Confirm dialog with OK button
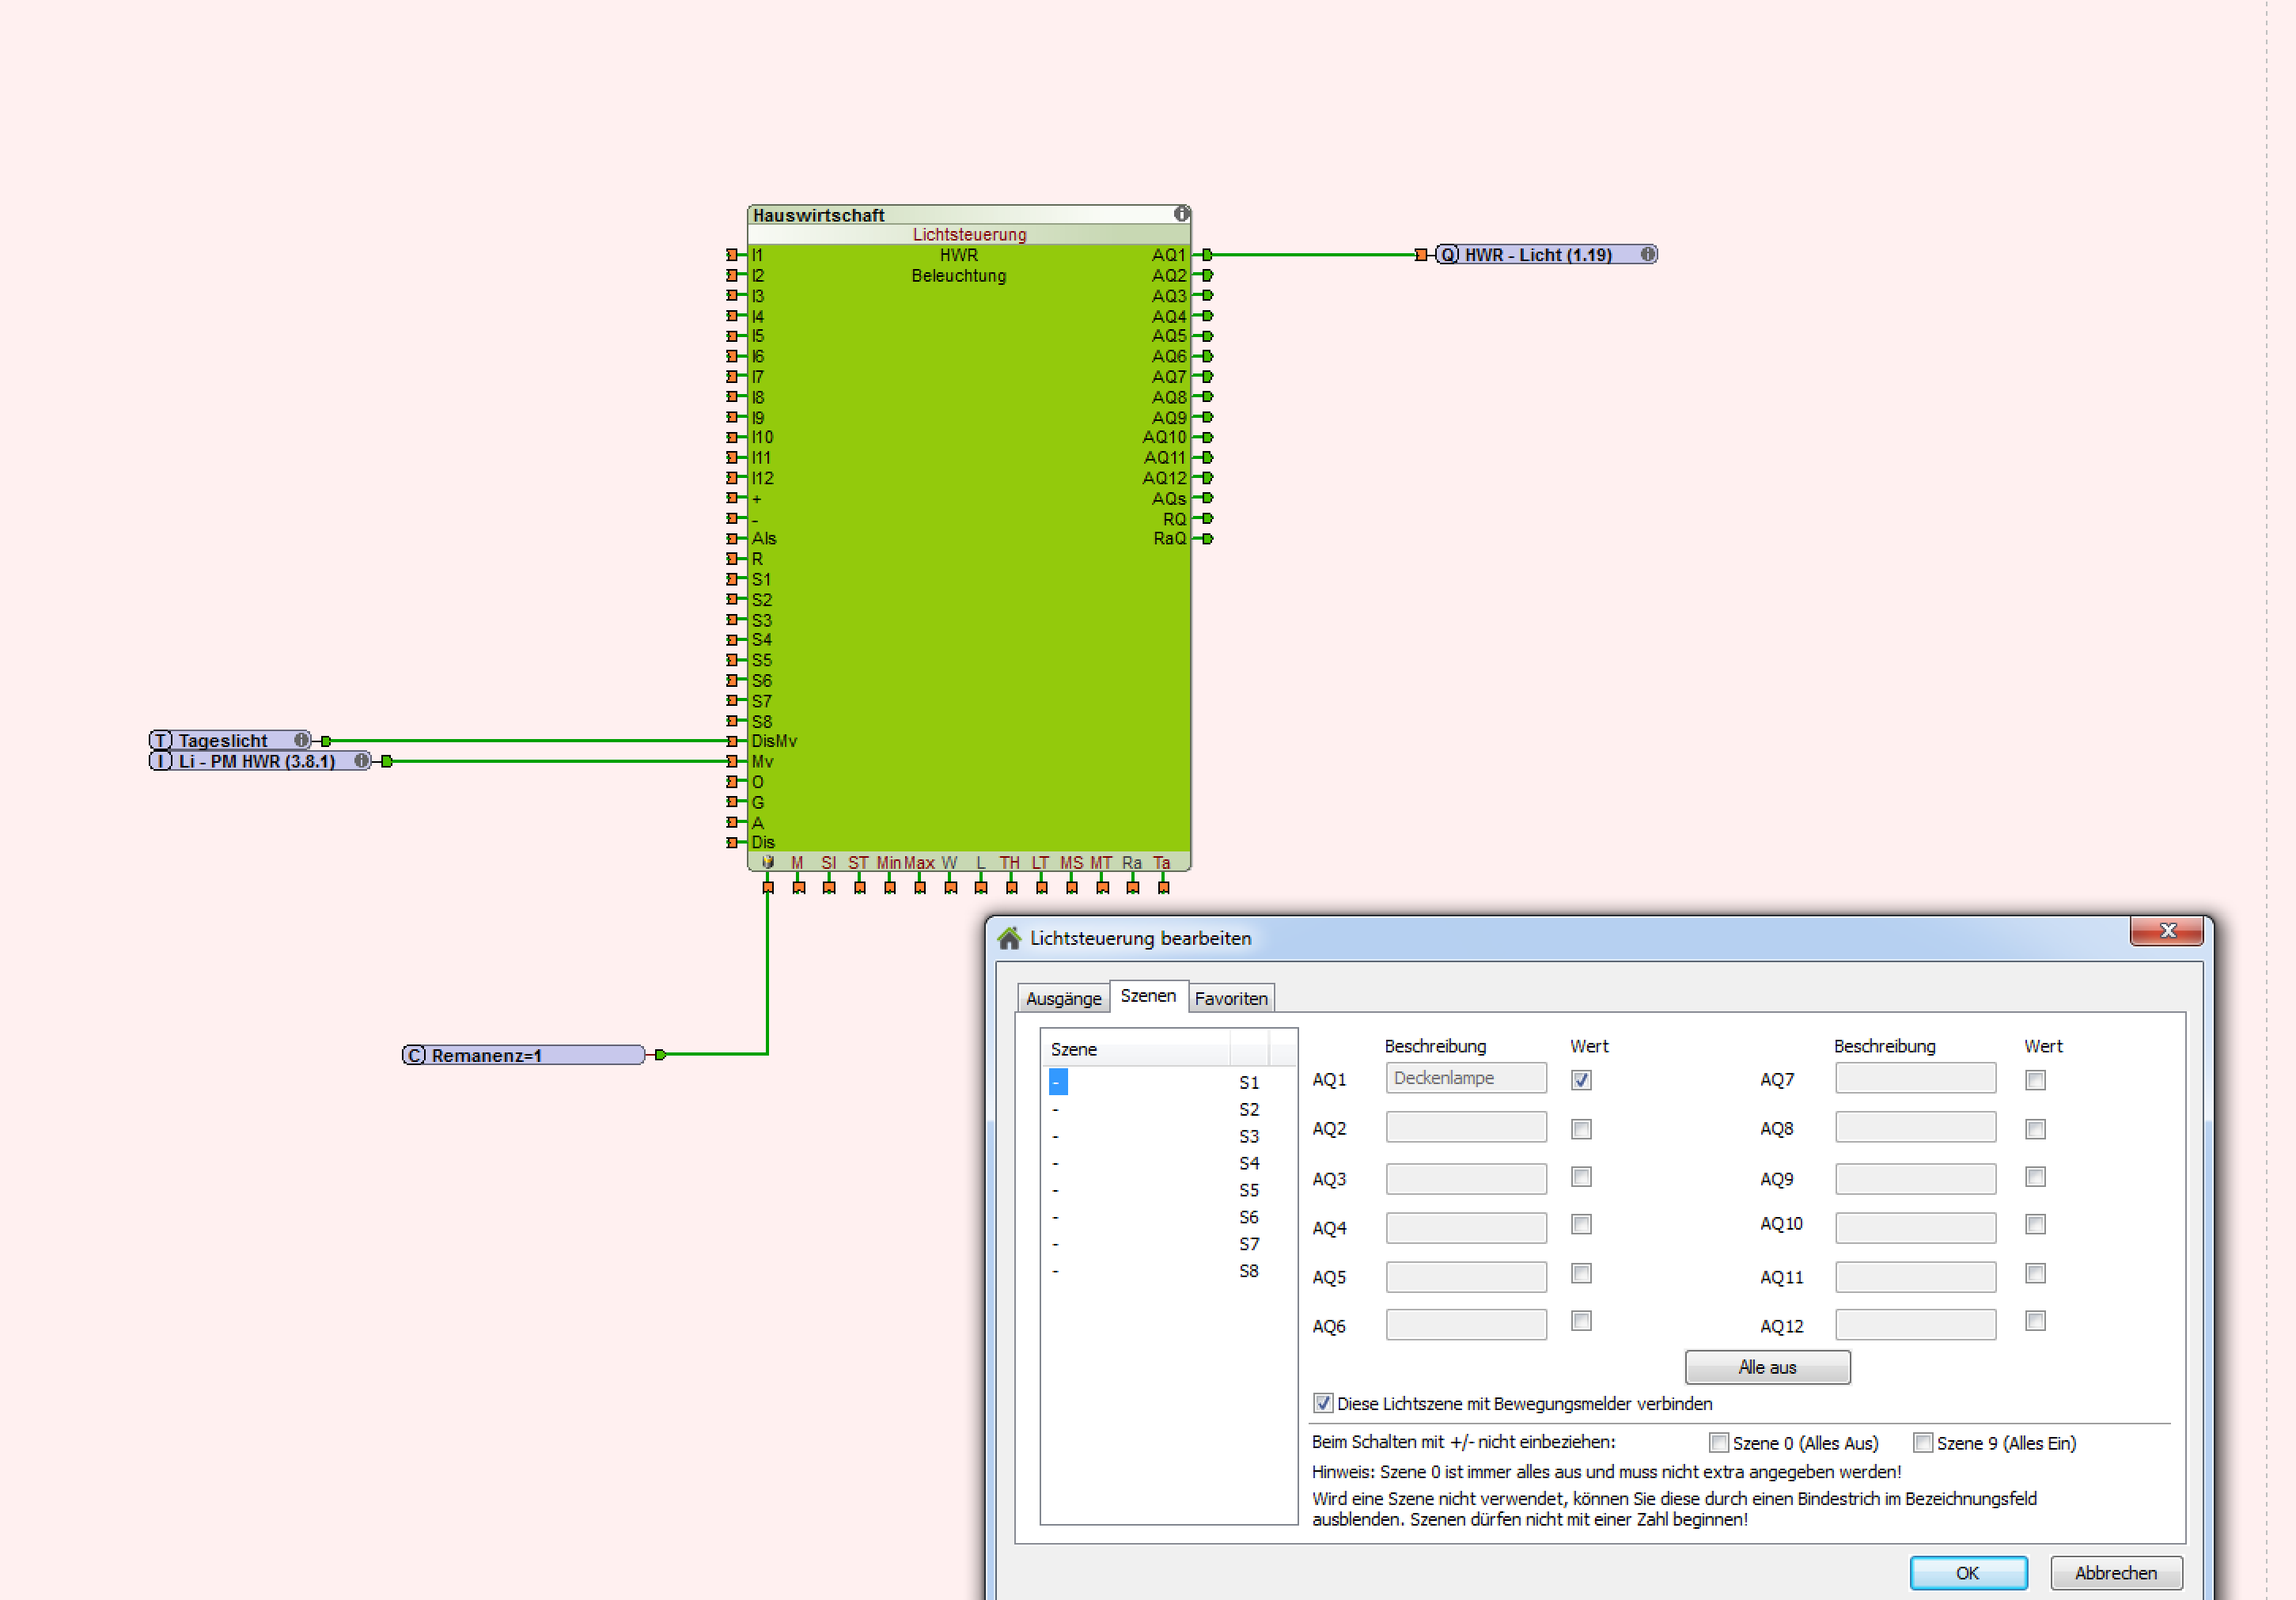The width and height of the screenshot is (2296, 1600). click(x=1967, y=1573)
